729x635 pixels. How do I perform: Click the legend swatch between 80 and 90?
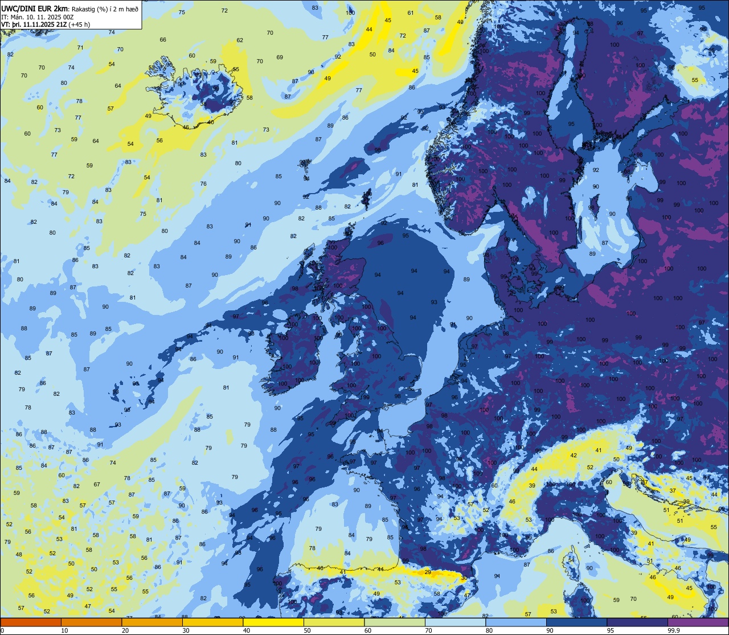516,622
